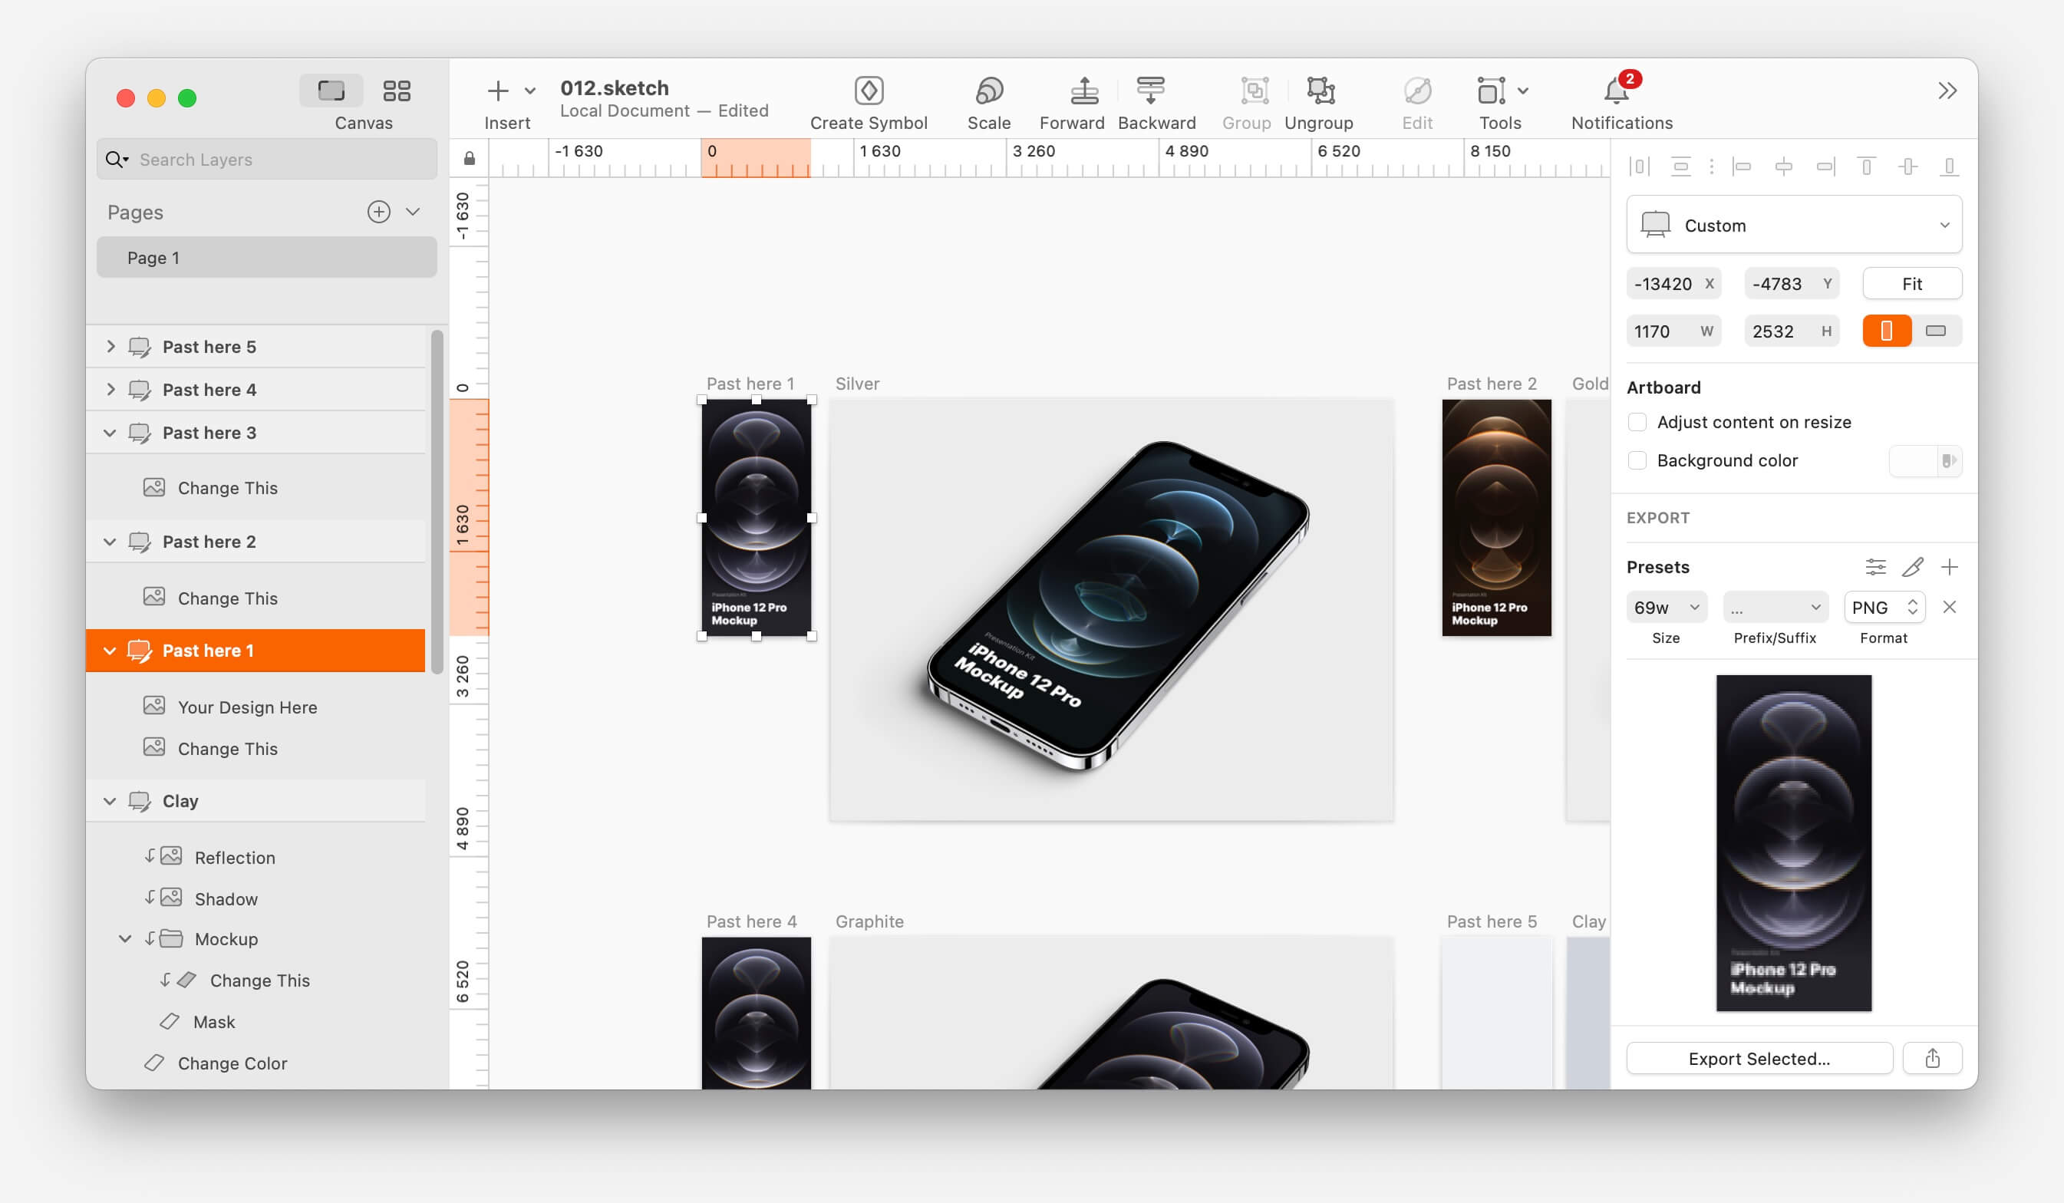Viewport: 2064px width, 1203px height.
Task: Change the PNG format stepper
Action: tap(1913, 607)
